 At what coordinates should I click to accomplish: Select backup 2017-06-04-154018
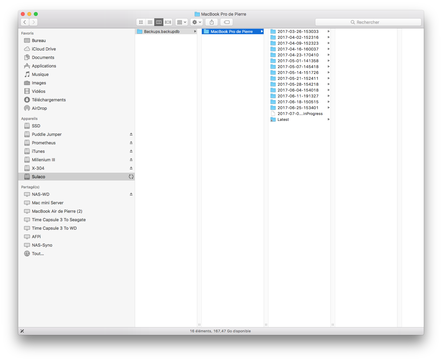coord(299,90)
